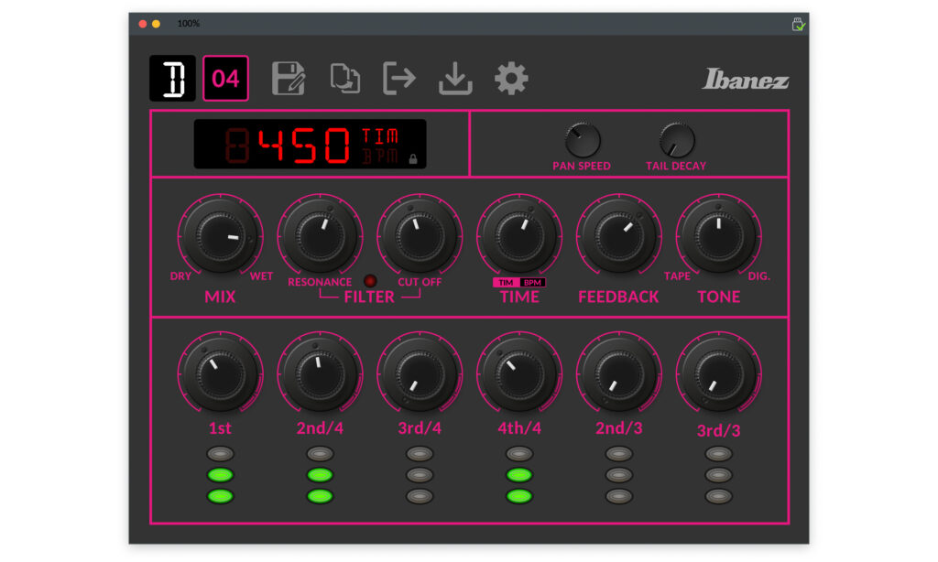Click the save preset icon

coord(289,79)
